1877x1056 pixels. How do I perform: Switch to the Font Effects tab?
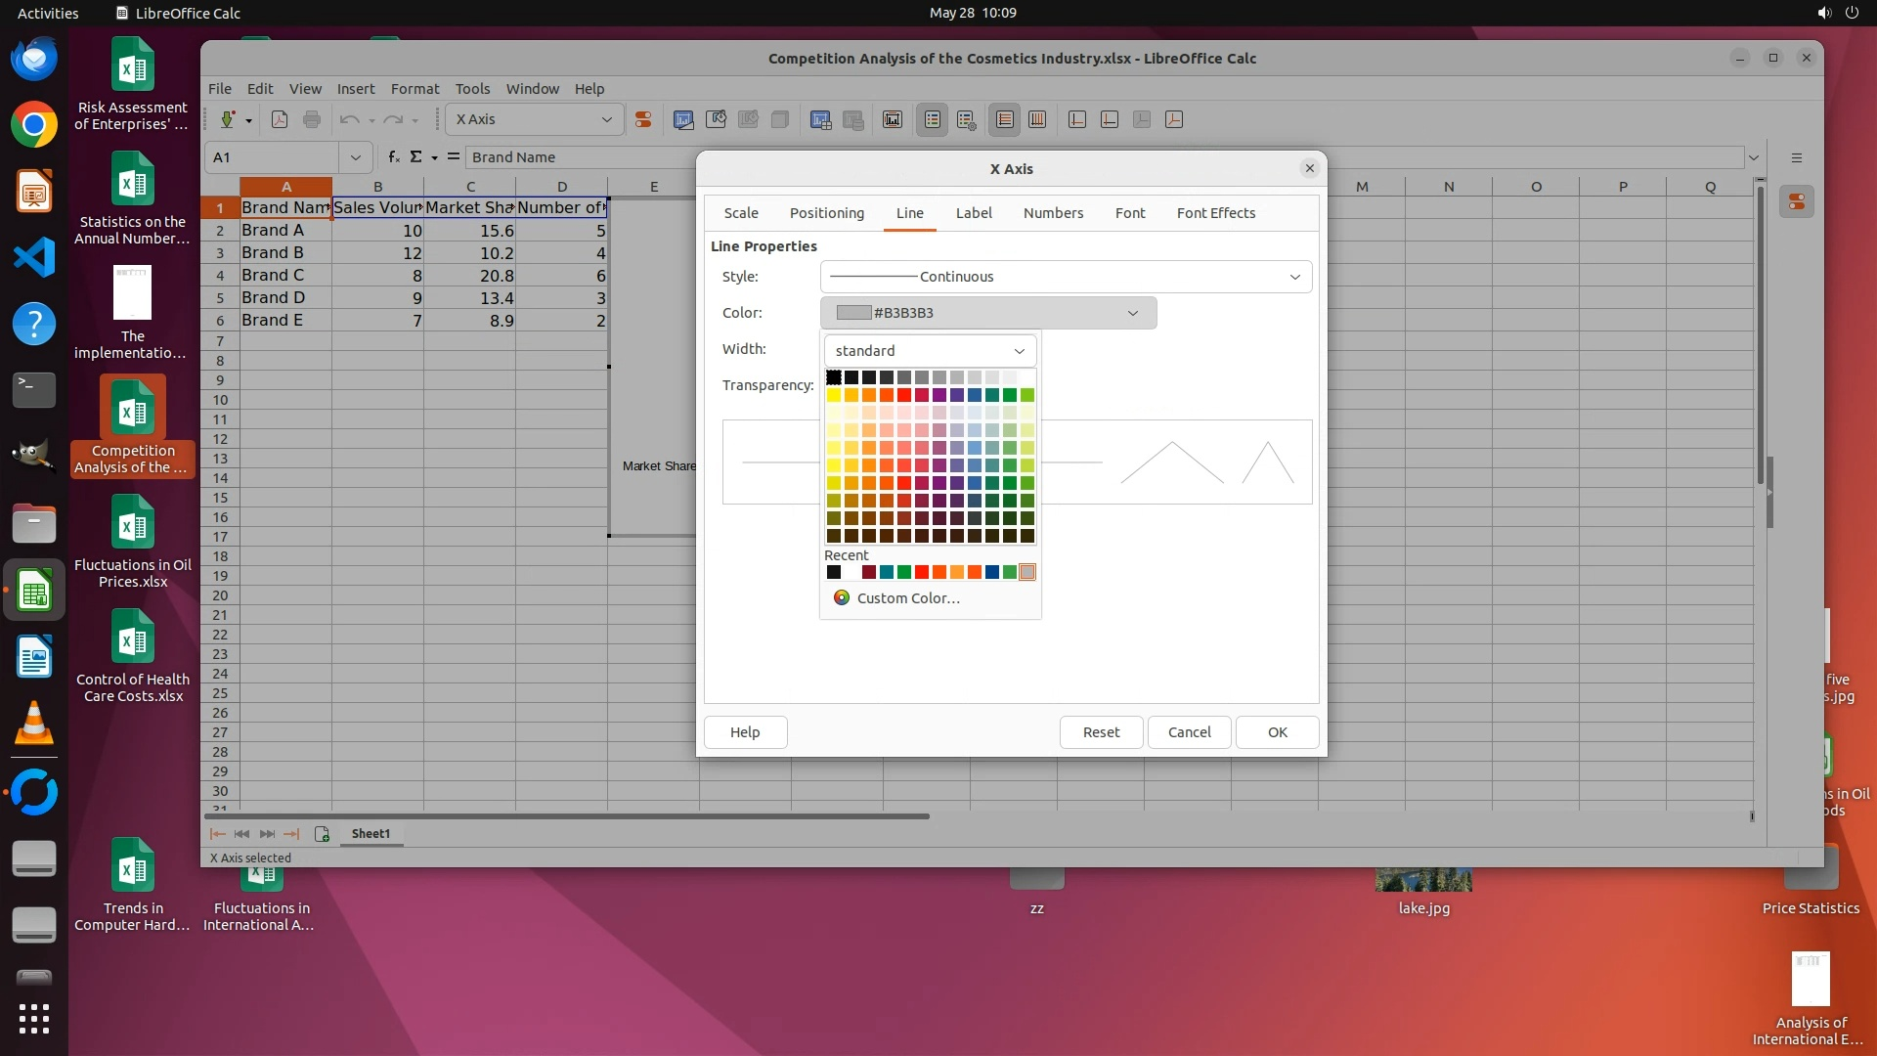tap(1215, 213)
